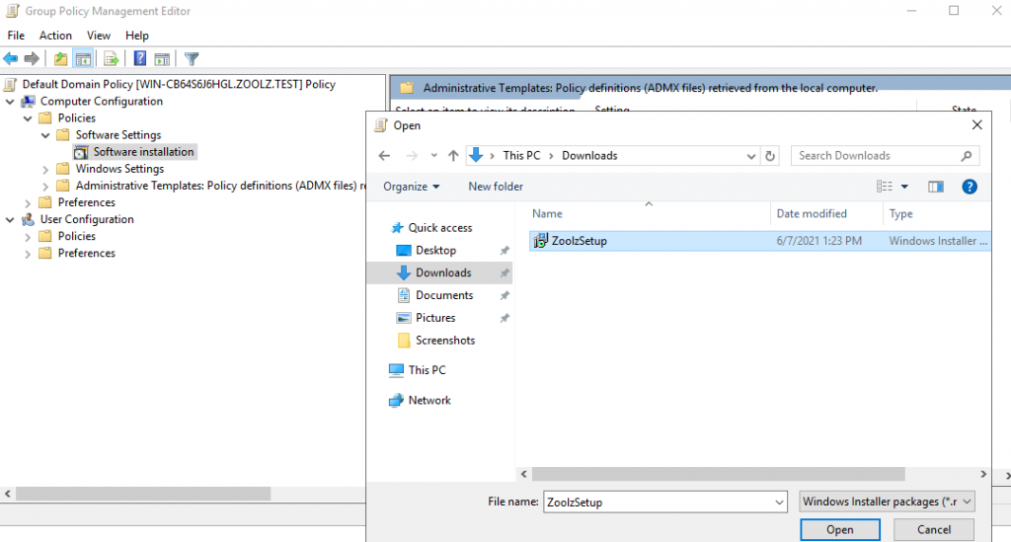Toggle the Show/Hide Console Tree icon

click(83, 59)
